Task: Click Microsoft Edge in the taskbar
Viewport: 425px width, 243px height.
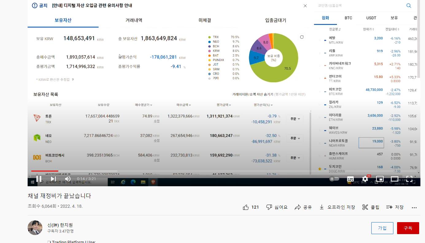Action: point(133,182)
